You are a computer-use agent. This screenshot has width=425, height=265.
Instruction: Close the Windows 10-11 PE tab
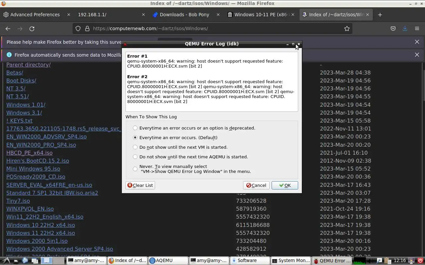tap(293, 15)
